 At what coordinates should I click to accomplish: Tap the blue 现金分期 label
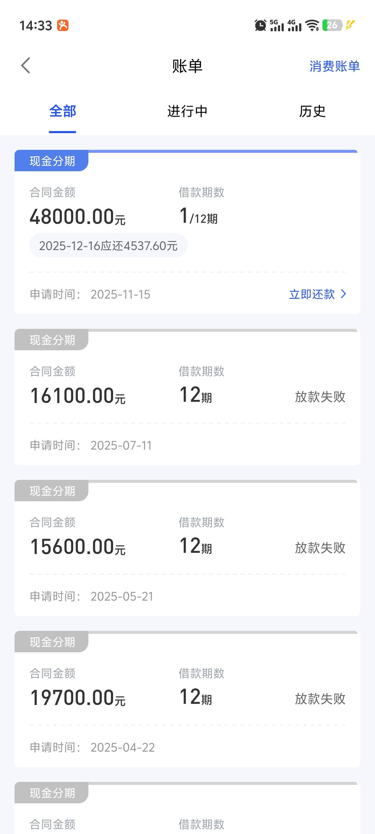click(x=52, y=161)
